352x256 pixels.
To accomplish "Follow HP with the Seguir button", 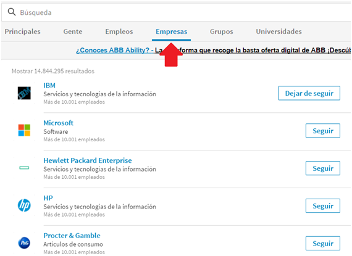I will [322, 206].
